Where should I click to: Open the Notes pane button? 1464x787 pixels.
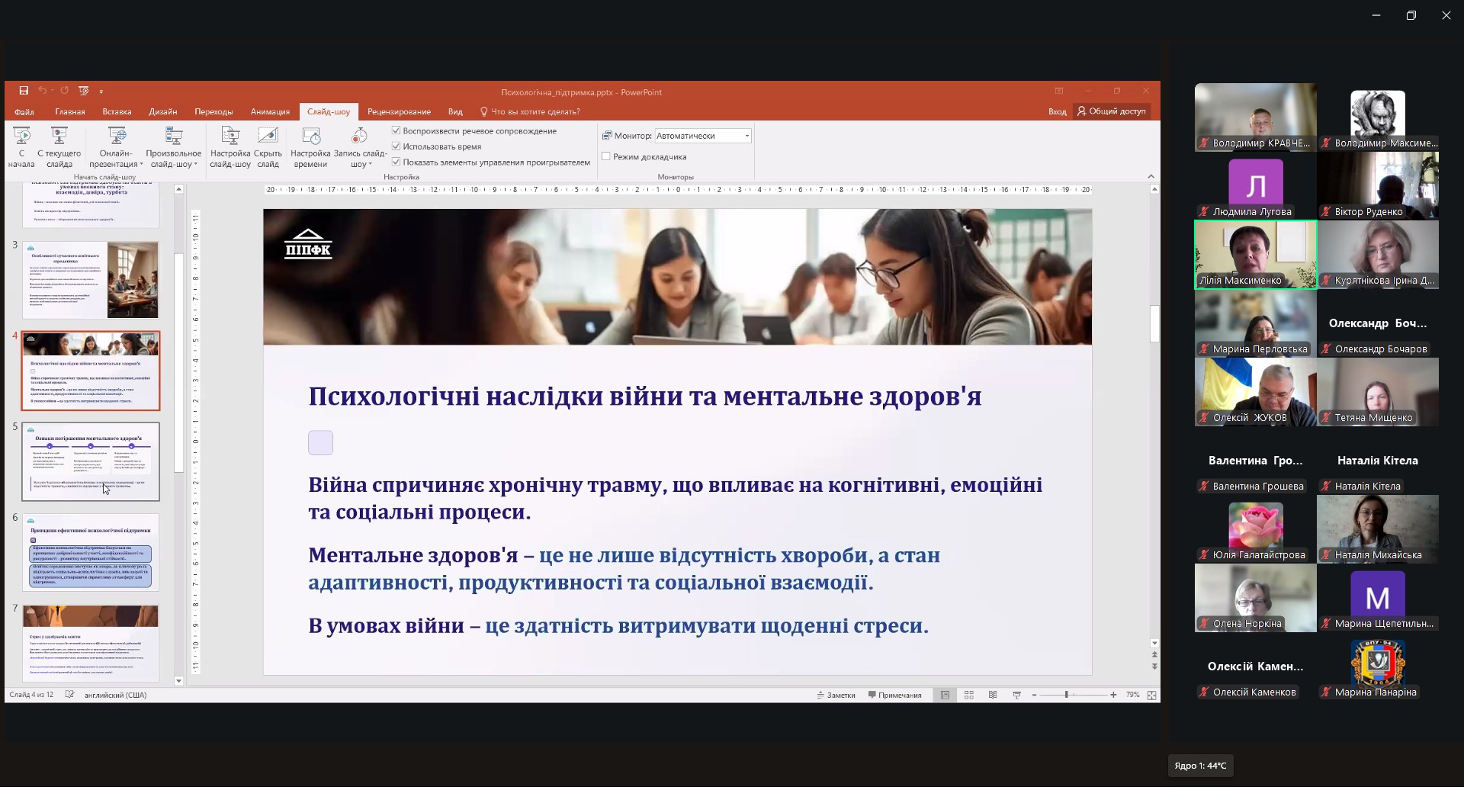tap(836, 695)
